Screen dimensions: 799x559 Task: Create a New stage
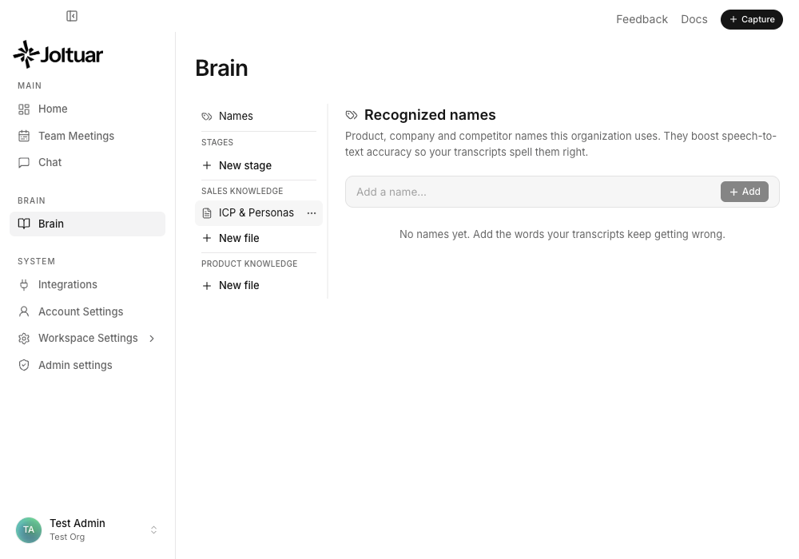(258, 165)
